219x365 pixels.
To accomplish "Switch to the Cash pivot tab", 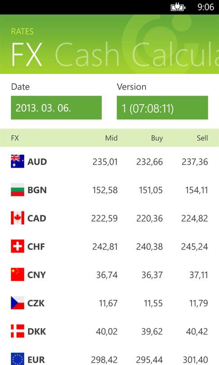I will 87,55.
